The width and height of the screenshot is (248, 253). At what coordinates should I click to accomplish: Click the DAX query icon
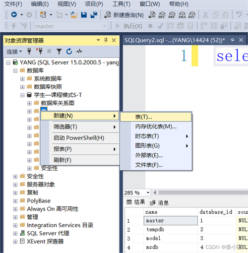[x=192, y=15]
